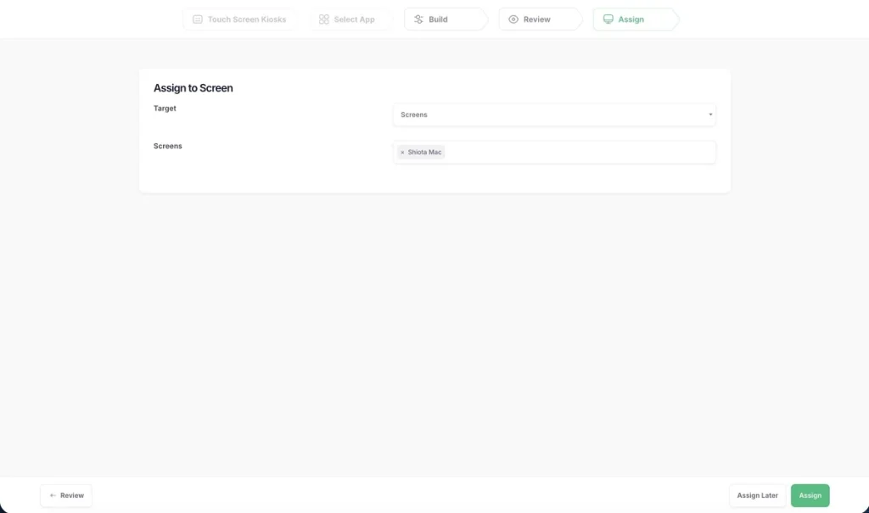Click the eye icon on Review step
The image size is (869, 513).
pos(513,20)
